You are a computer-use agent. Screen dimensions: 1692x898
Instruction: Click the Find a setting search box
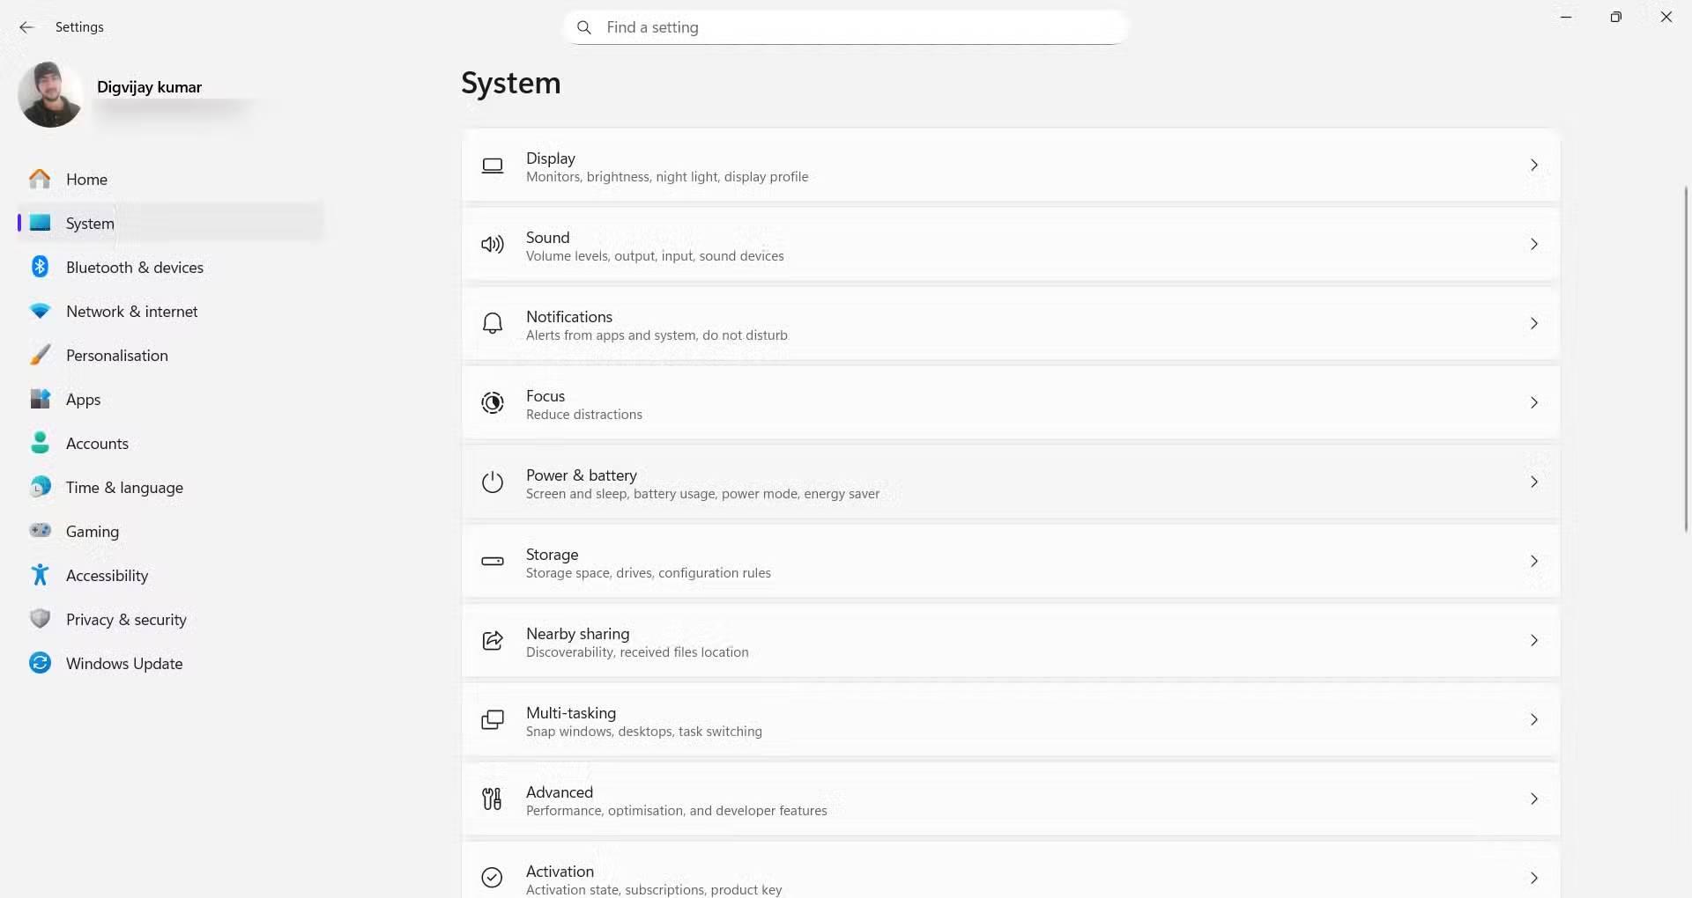pos(846,27)
